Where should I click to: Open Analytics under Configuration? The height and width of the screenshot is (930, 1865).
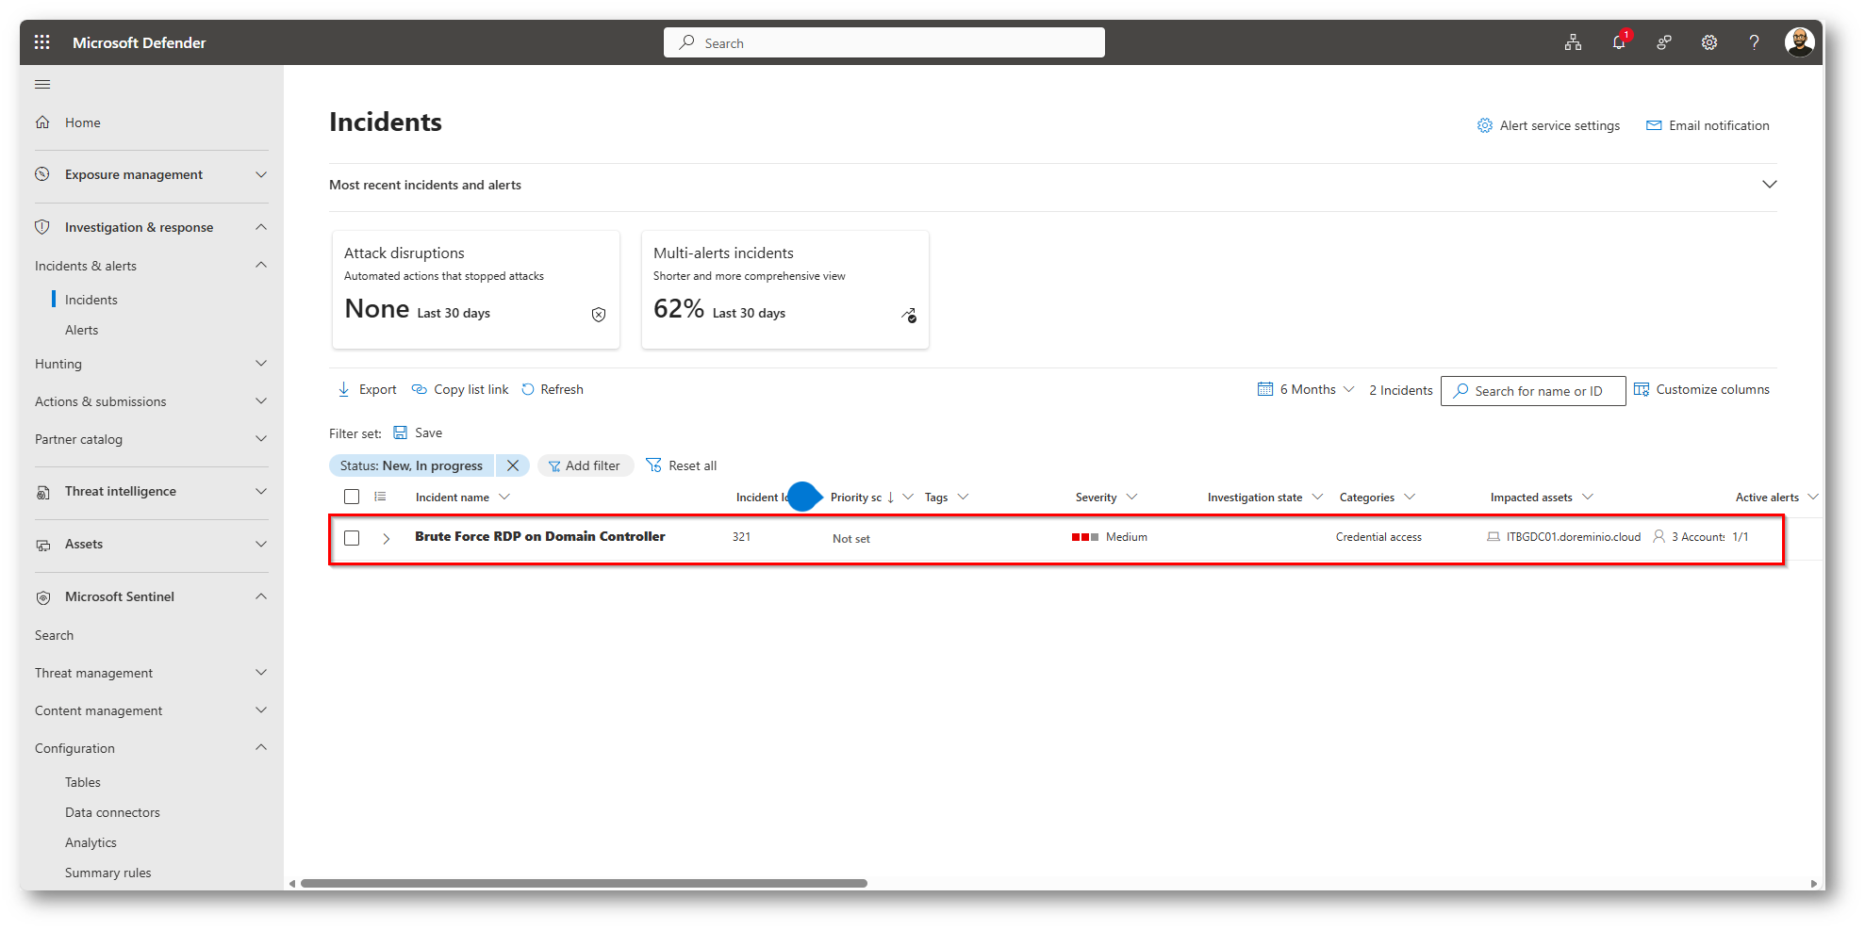click(91, 842)
